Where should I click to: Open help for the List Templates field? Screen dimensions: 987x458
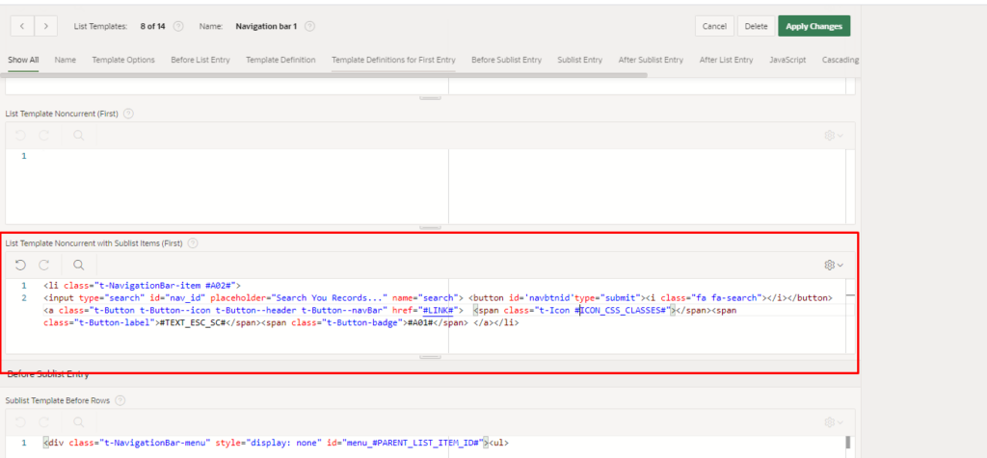pyautogui.click(x=177, y=26)
